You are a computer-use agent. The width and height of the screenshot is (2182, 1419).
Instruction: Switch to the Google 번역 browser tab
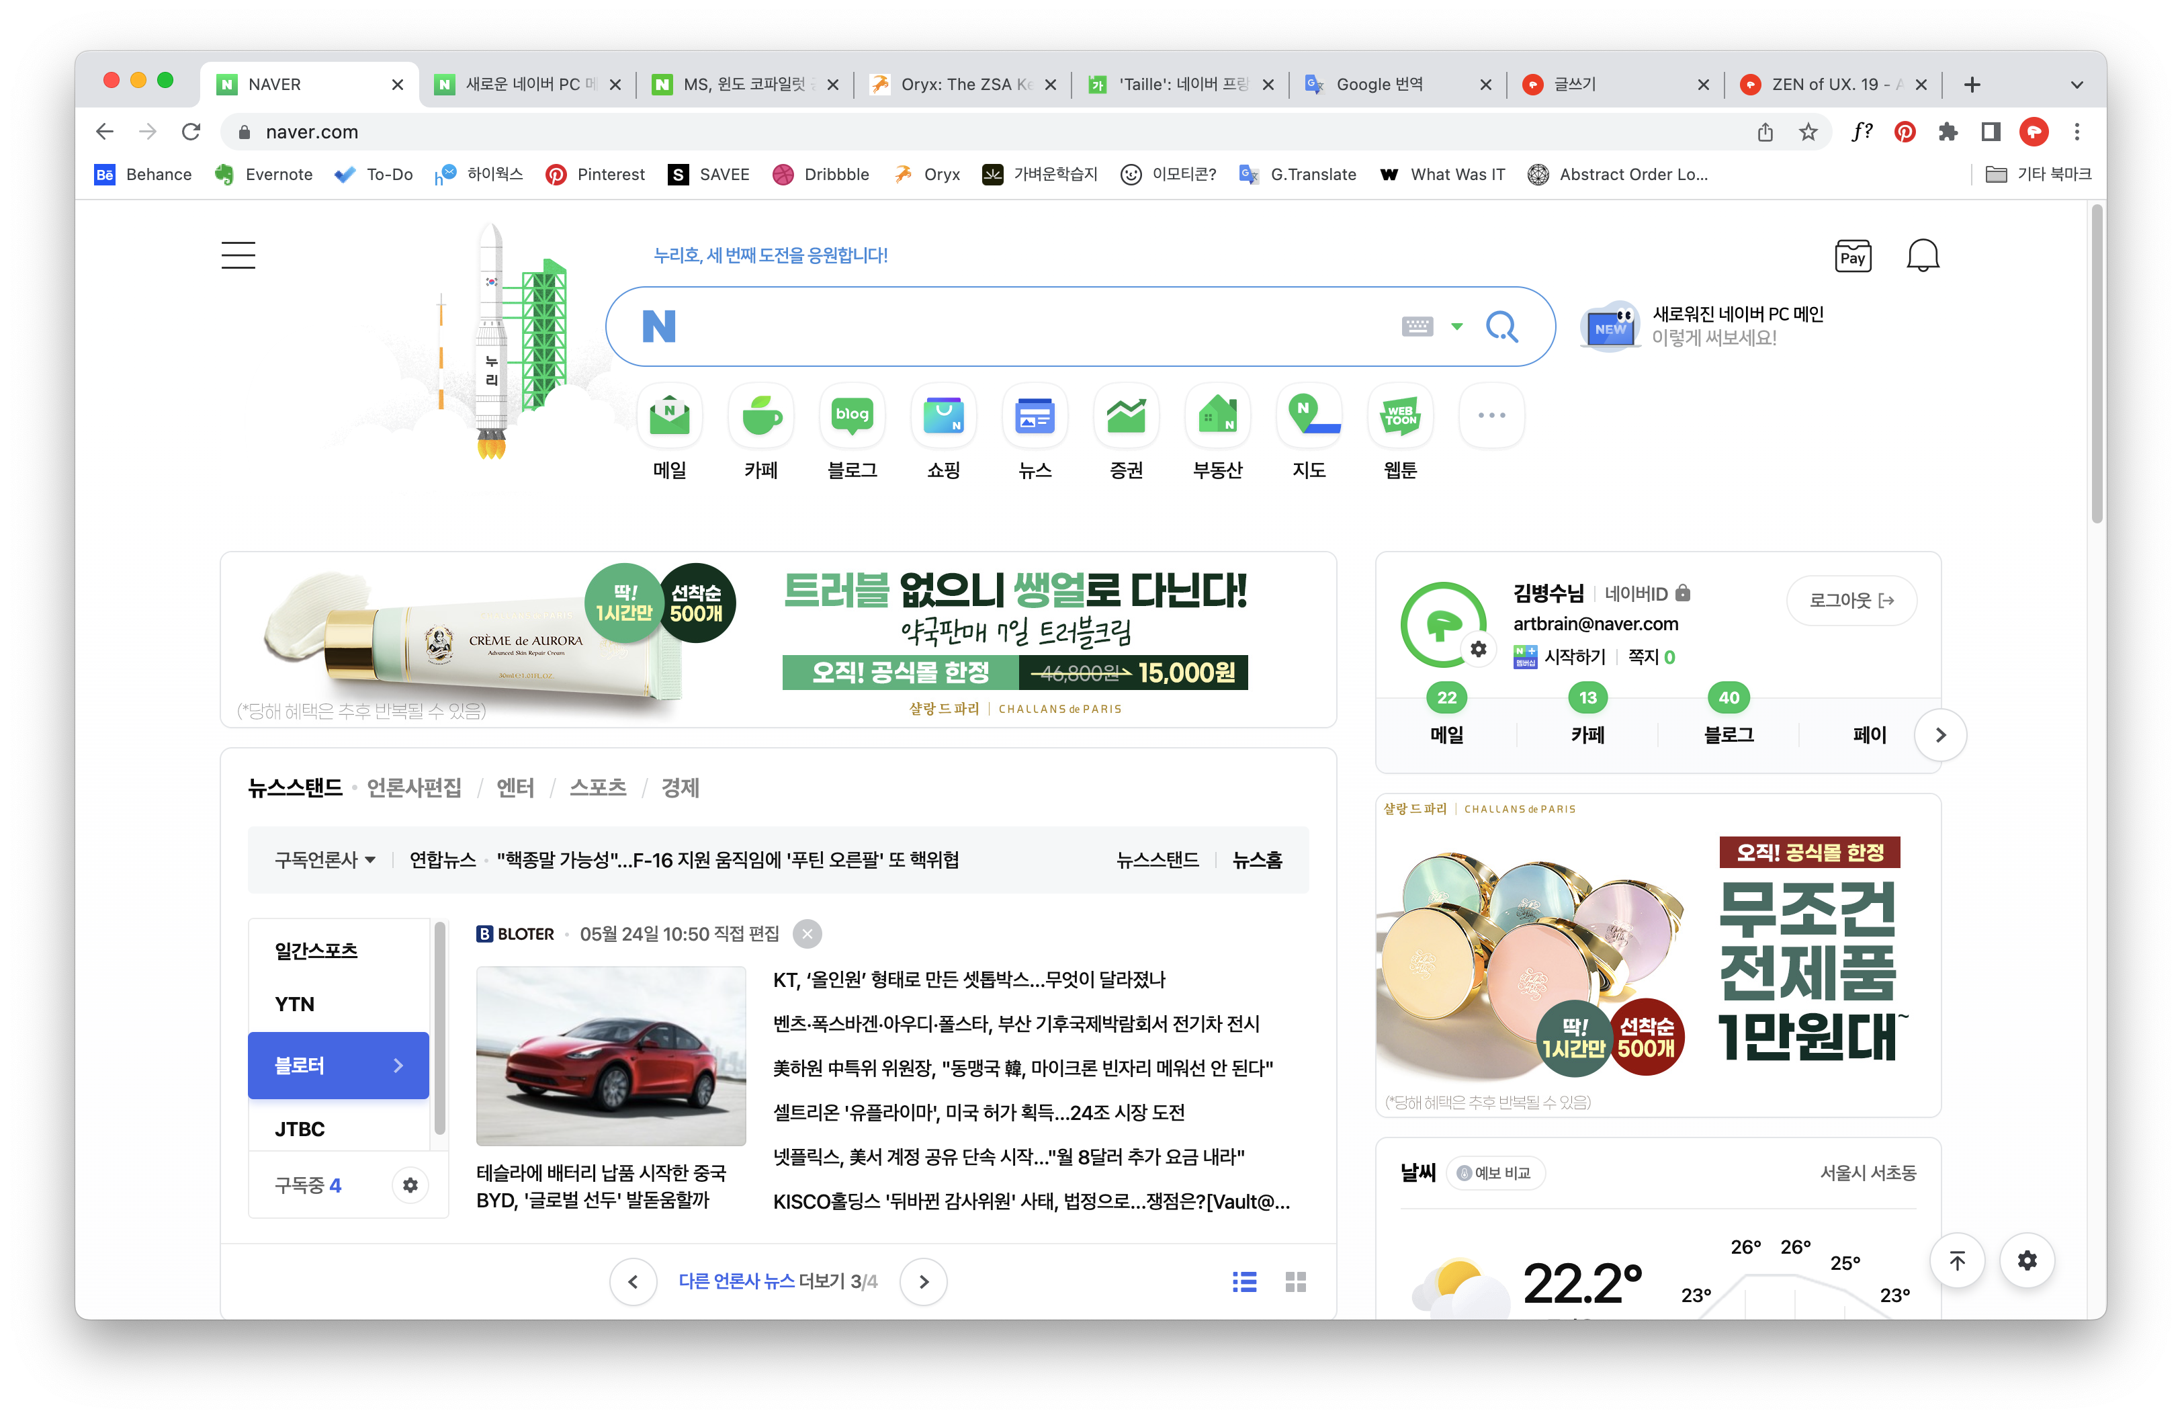pos(1379,85)
